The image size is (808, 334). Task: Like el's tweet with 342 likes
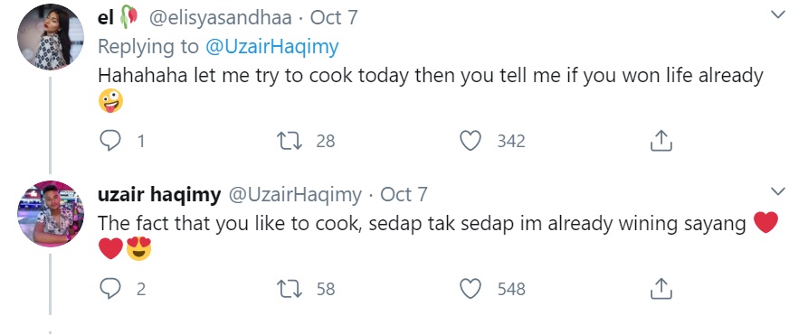point(470,140)
